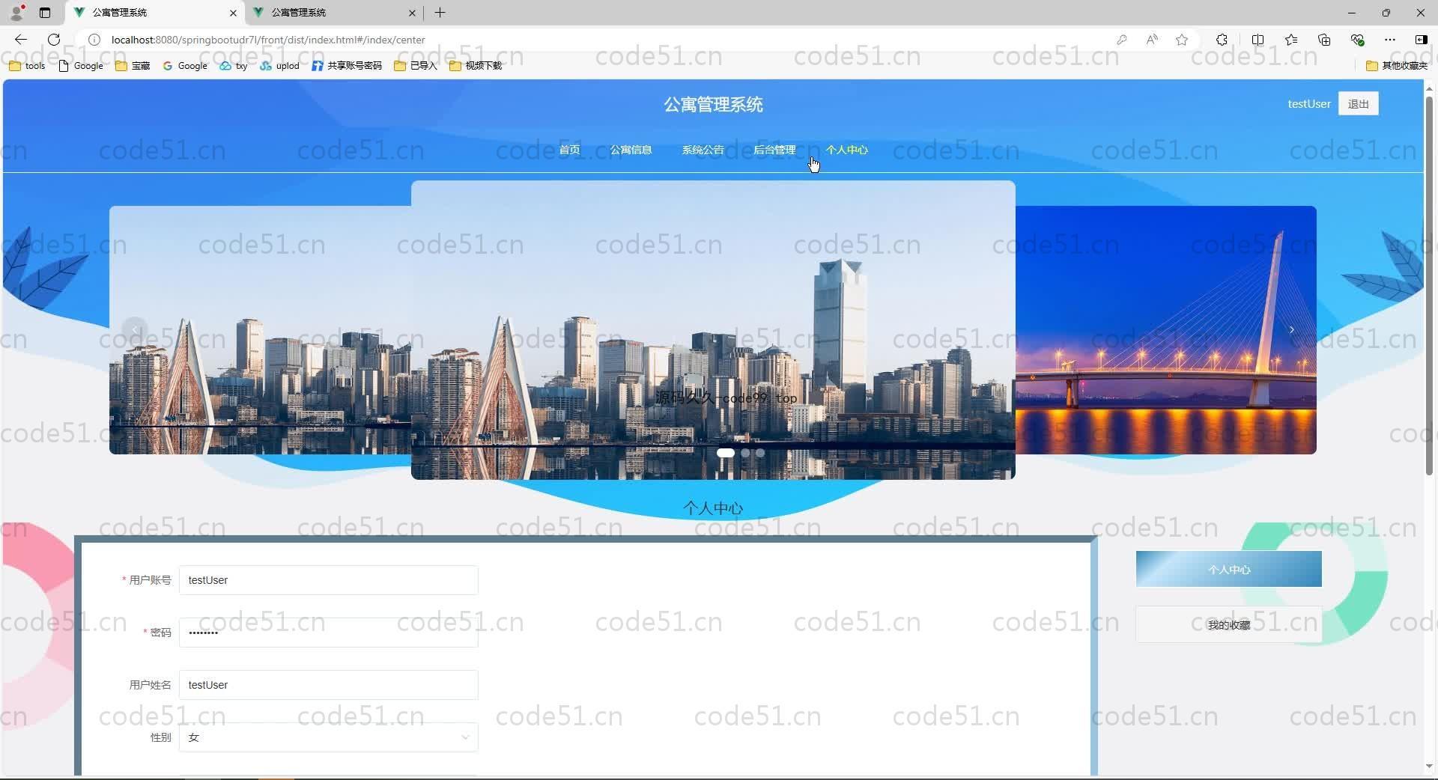Open the 视频下载 bookmark folder
The height and width of the screenshot is (780, 1438).
476,66
